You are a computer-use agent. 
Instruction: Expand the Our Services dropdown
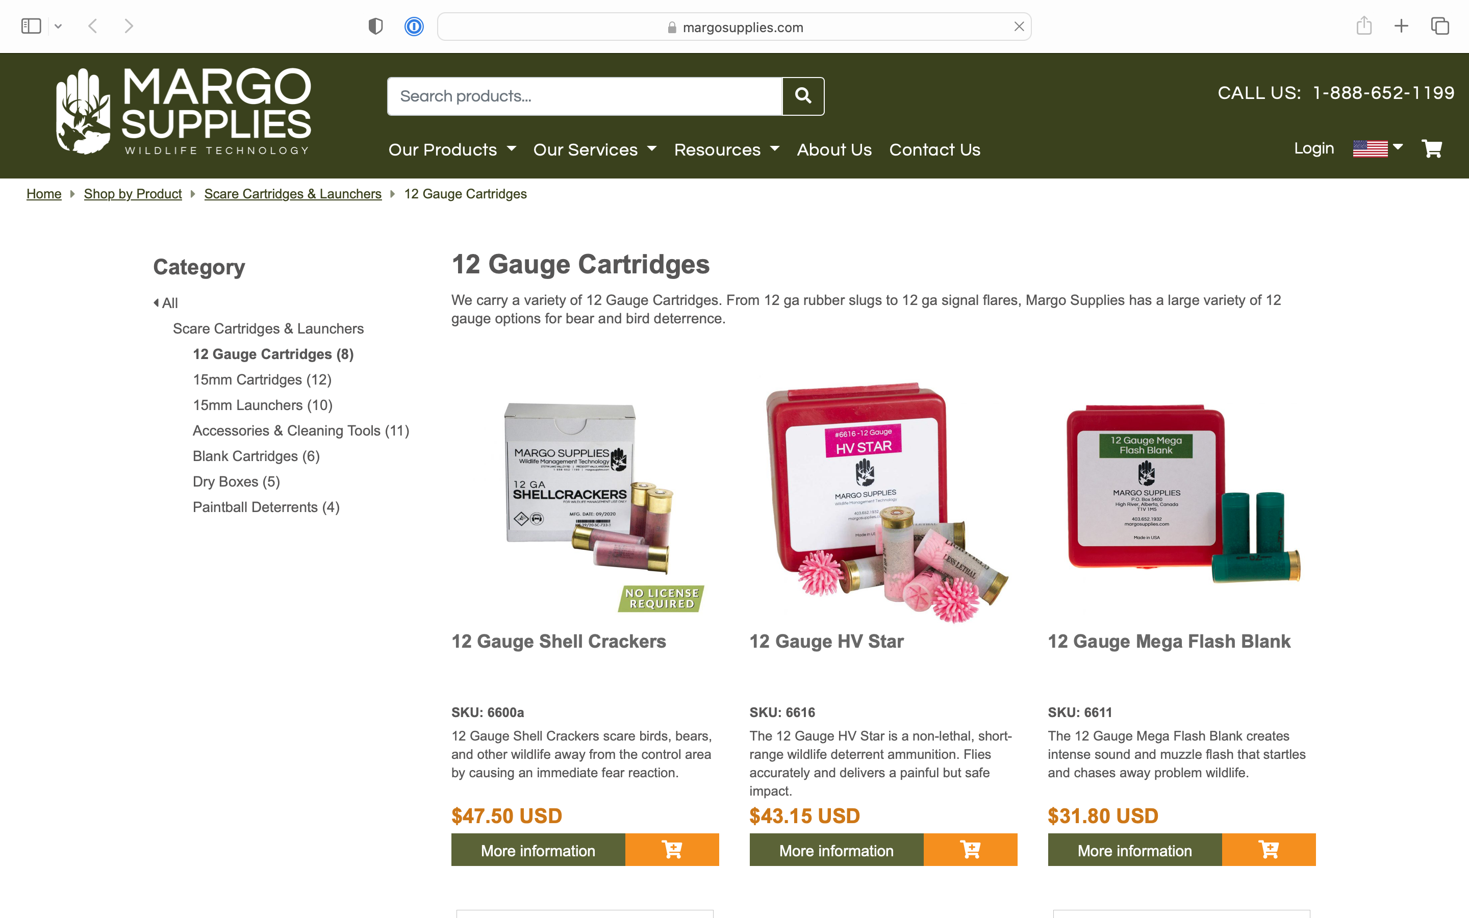pyautogui.click(x=595, y=150)
